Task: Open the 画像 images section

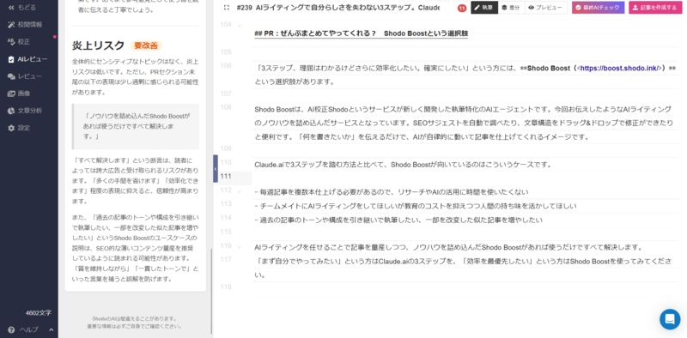Action: [20, 94]
